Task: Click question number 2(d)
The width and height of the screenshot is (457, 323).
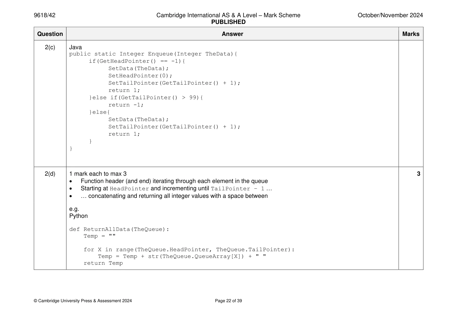Action: tap(50, 174)
